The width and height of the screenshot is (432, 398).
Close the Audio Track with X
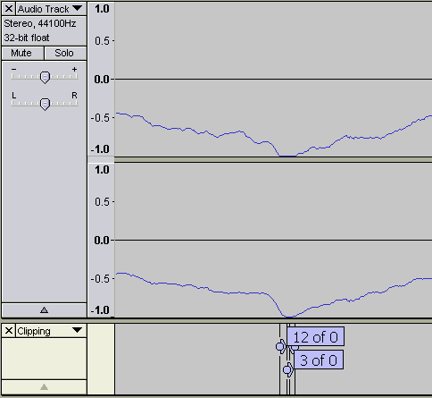9,9
